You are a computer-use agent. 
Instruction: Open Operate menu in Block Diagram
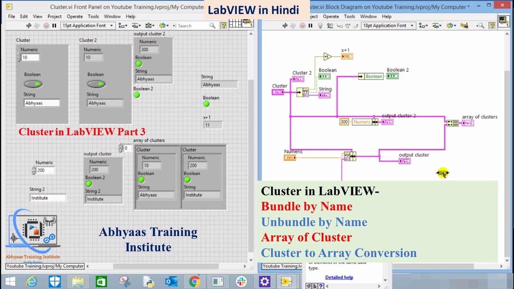(331, 16)
